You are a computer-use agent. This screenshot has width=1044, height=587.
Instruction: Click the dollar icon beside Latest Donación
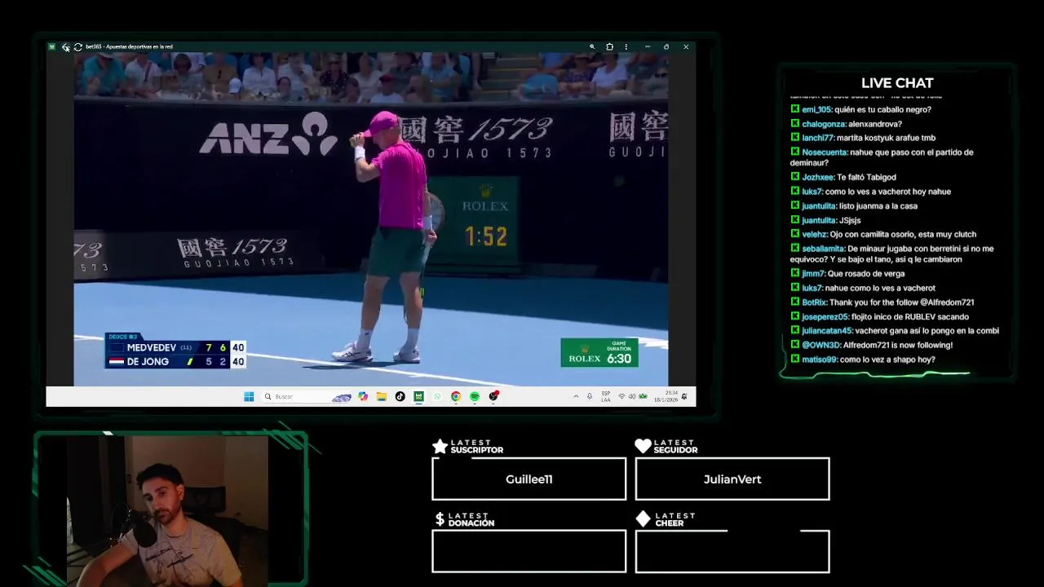pos(440,519)
